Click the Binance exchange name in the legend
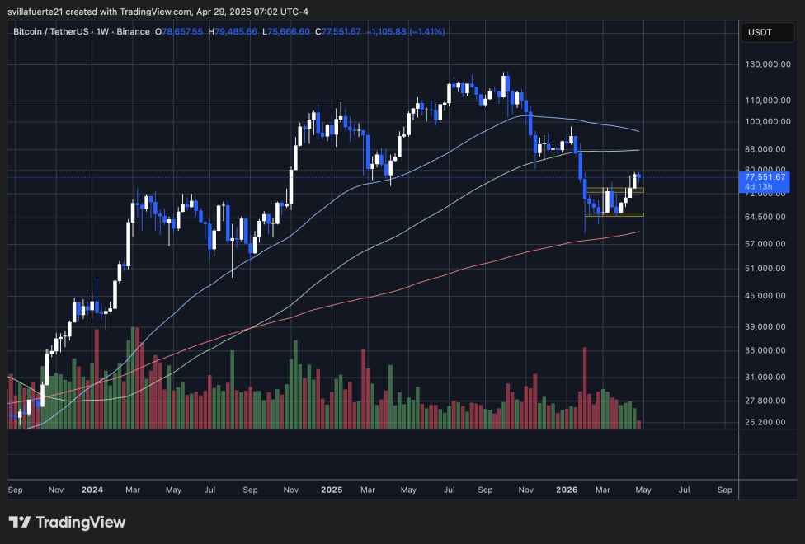The height and width of the screenshot is (544, 805). click(x=134, y=32)
